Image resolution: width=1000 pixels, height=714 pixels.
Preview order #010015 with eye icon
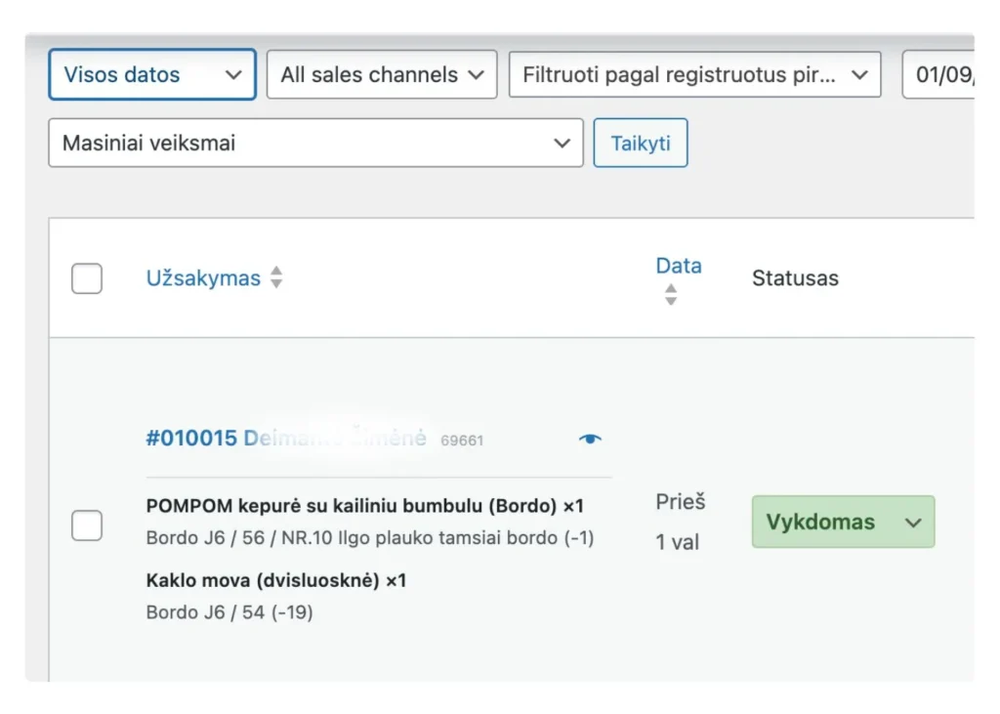coord(590,439)
